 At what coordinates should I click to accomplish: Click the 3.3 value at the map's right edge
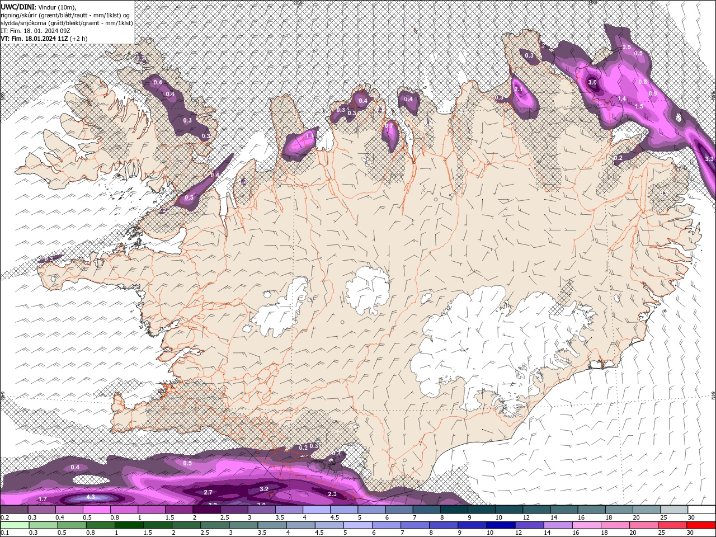(709, 159)
